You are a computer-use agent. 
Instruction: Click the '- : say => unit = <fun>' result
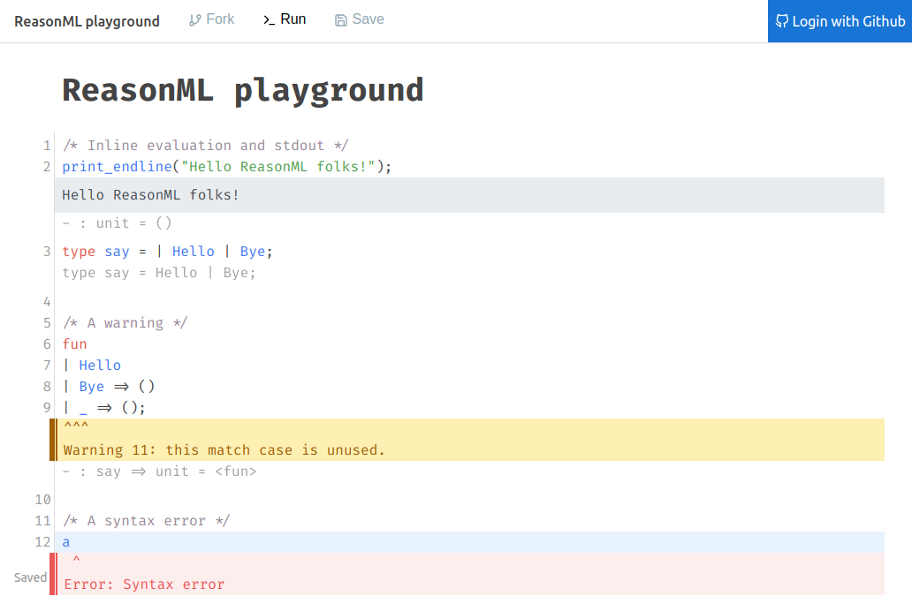[x=159, y=472]
